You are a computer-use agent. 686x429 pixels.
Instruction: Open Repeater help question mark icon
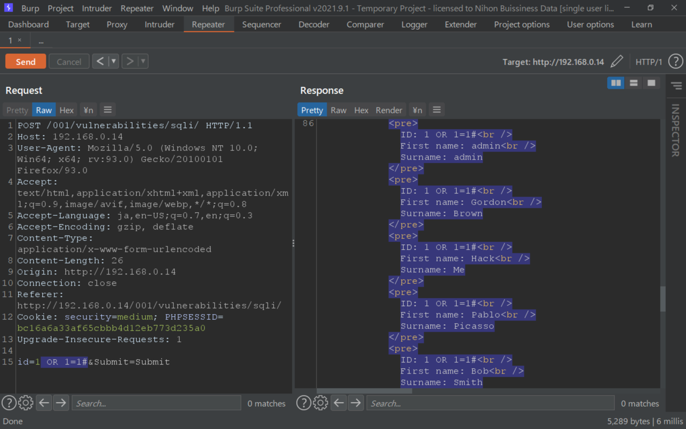point(675,61)
